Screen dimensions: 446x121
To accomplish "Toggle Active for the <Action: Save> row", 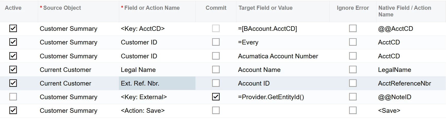I will pyautogui.click(x=13, y=110).
